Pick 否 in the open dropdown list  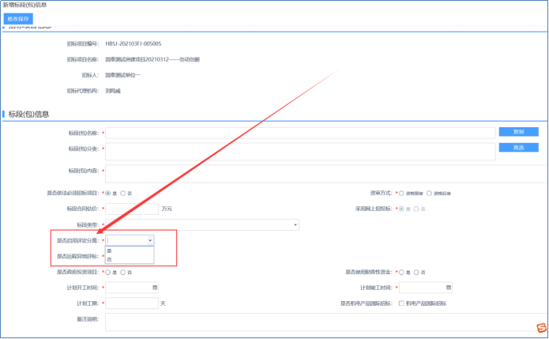coord(110,259)
